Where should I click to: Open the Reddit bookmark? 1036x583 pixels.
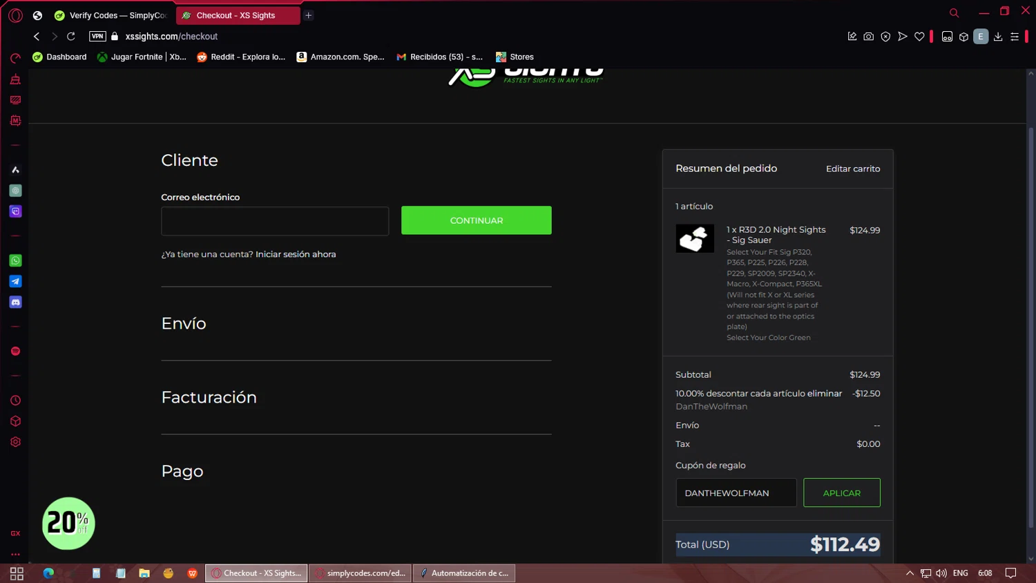241,57
